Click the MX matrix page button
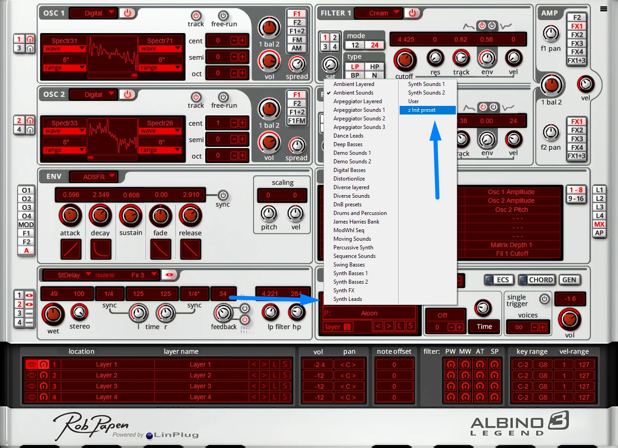 [599, 224]
